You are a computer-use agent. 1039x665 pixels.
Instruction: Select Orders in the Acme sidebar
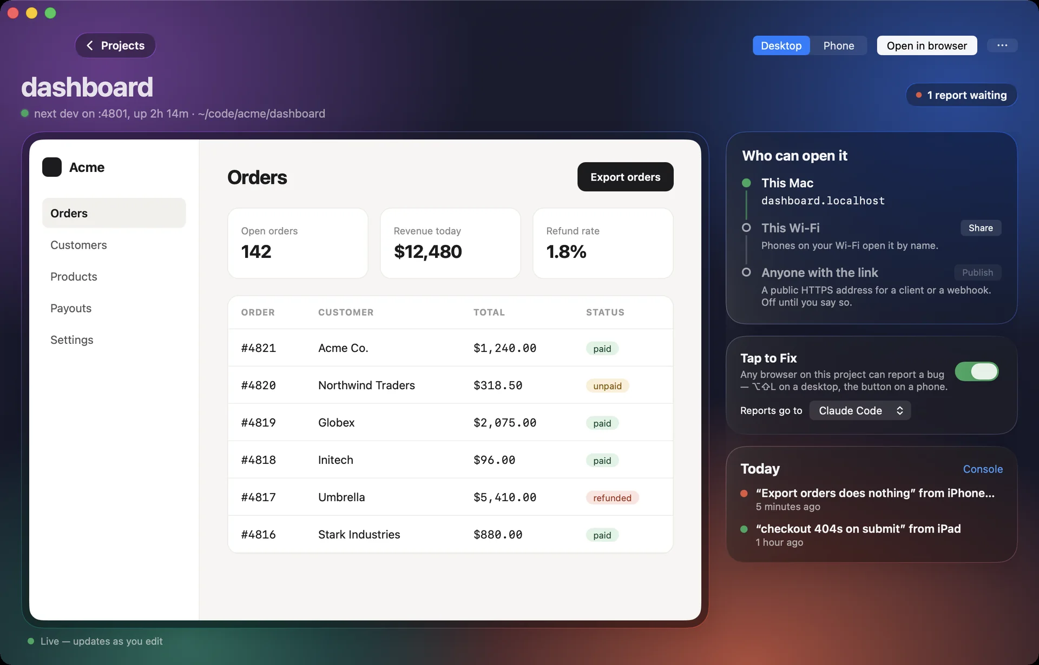(x=114, y=213)
